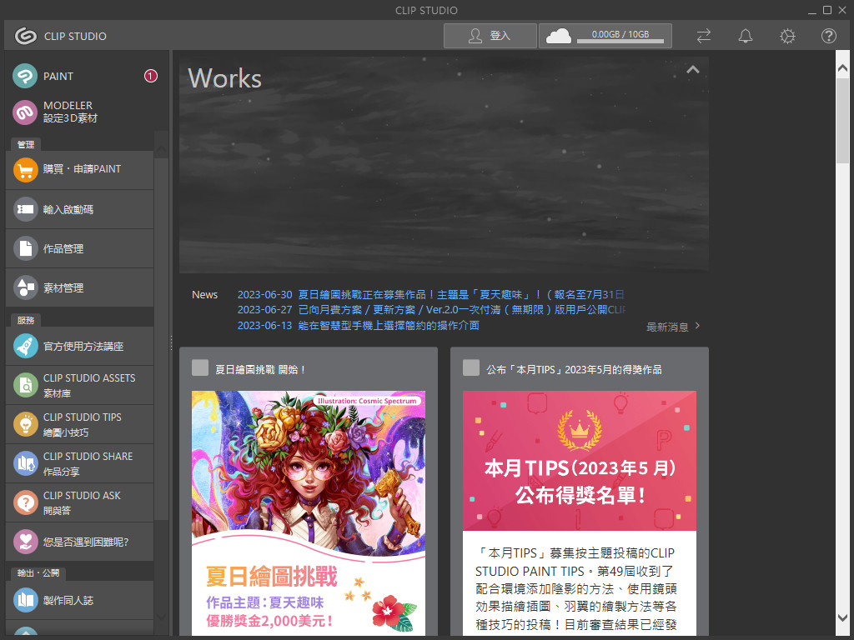This screenshot has width=854, height=640.
Task: Select 素材管理 menu item
Action: pos(79,287)
